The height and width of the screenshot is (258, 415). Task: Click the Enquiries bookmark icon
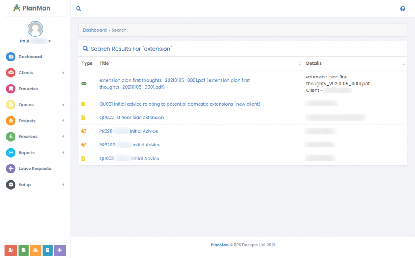click(x=11, y=89)
